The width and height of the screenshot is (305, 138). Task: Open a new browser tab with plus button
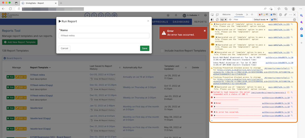pyautogui.click(x=61, y=3)
